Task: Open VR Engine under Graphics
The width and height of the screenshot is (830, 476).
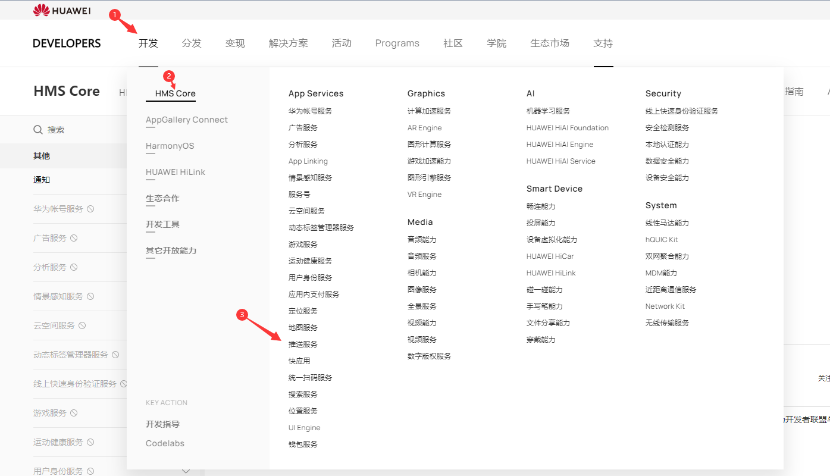Action: 425,195
